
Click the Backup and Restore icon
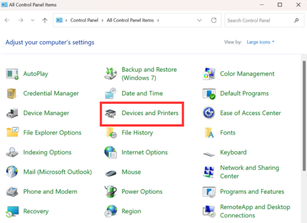tap(111, 74)
